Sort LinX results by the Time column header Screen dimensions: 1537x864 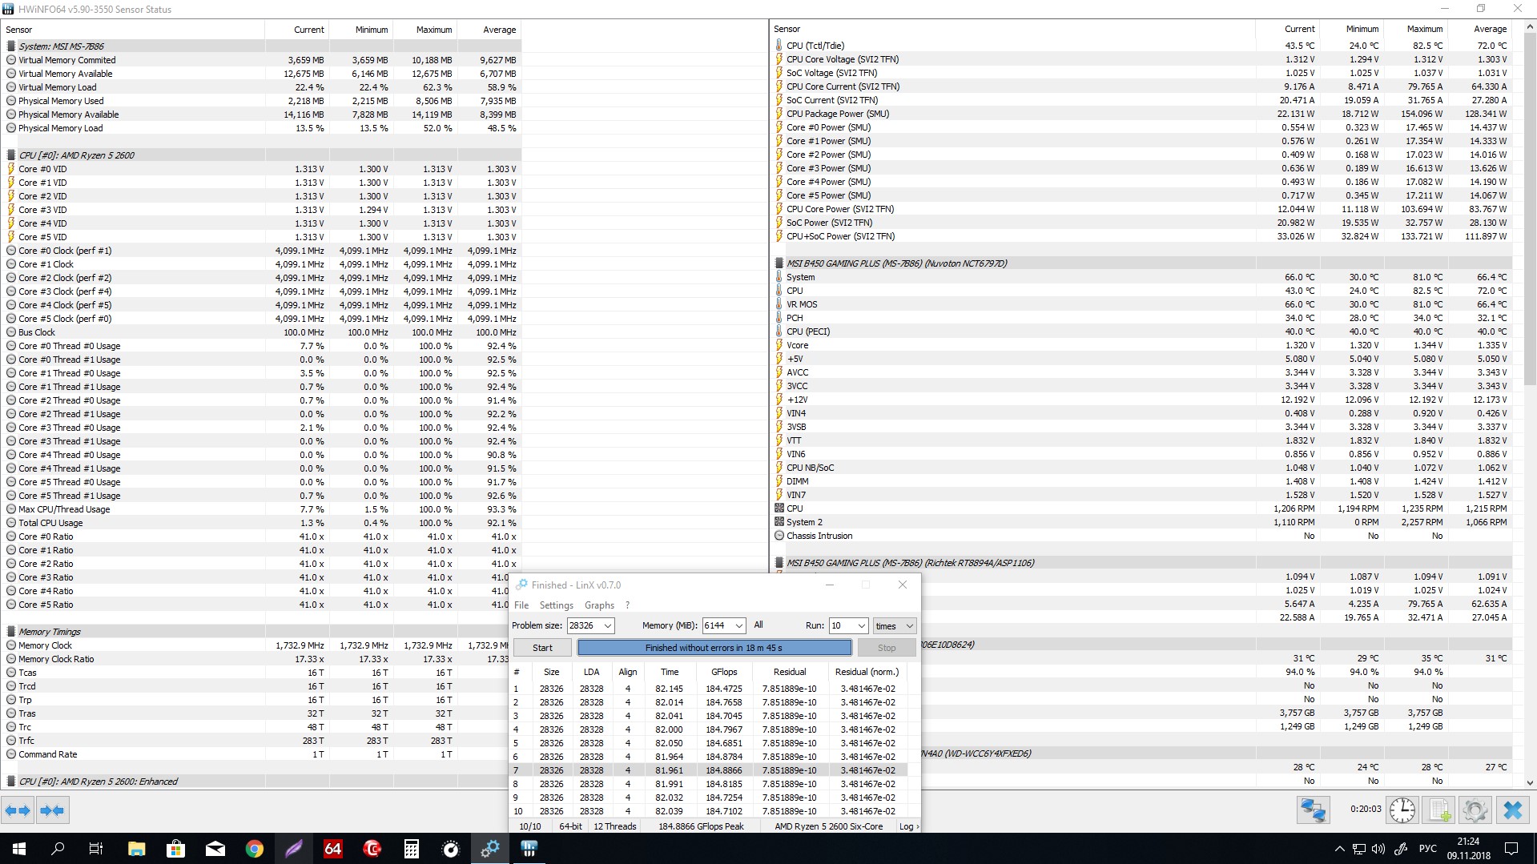pos(670,672)
